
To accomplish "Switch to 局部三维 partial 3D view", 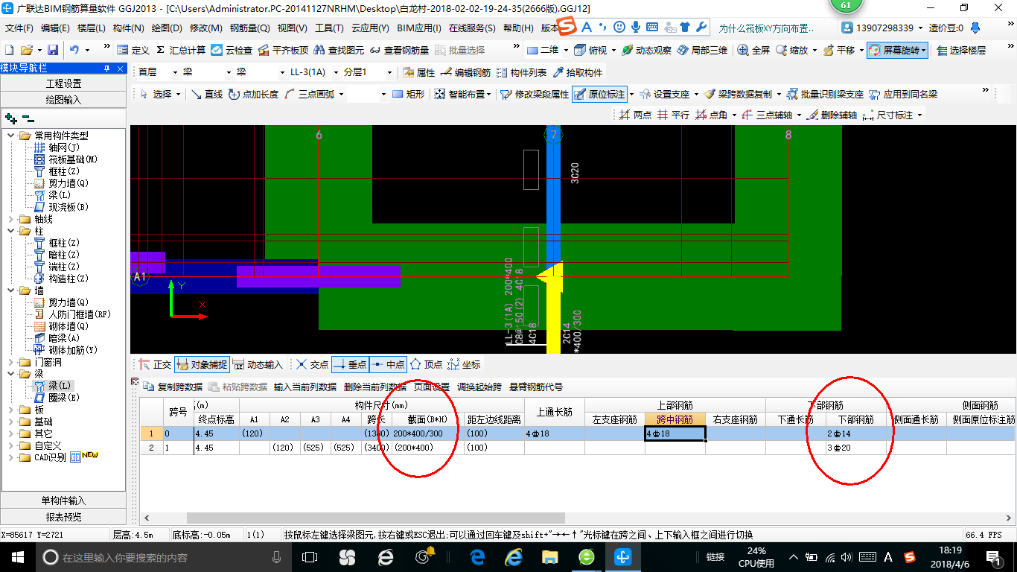I will (x=702, y=50).
